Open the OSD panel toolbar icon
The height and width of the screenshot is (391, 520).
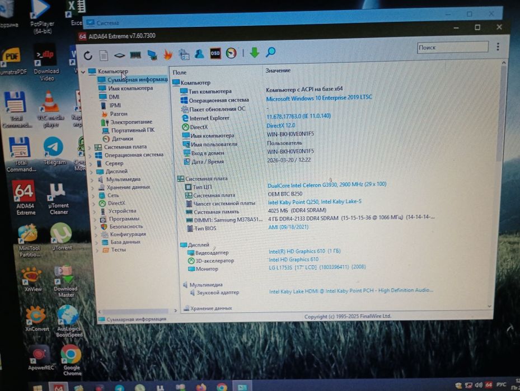(x=216, y=53)
